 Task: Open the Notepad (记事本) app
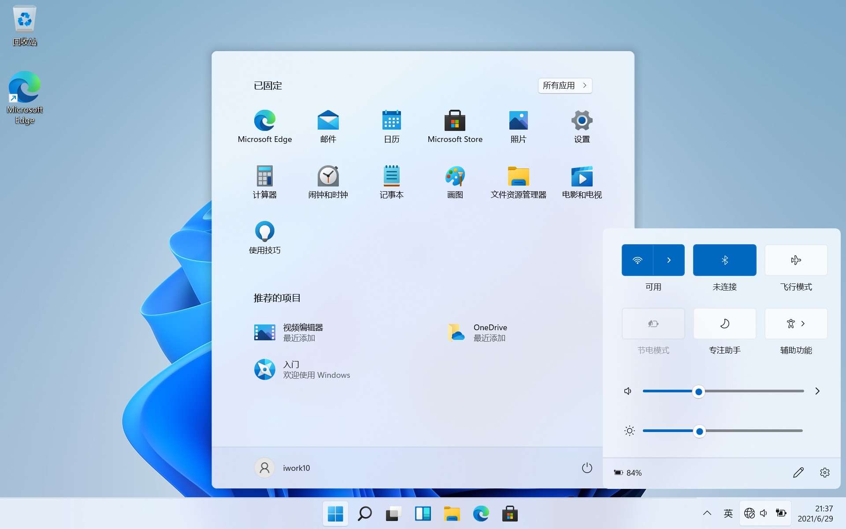click(x=391, y=182)
